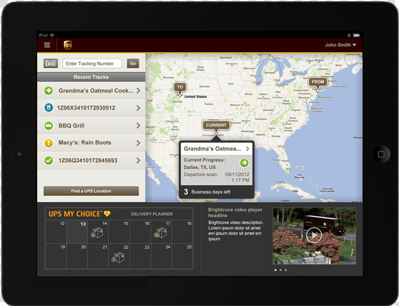Screen dimensions: 399x306
Task: Select day 25 in the planner
Action: (182, 256)
